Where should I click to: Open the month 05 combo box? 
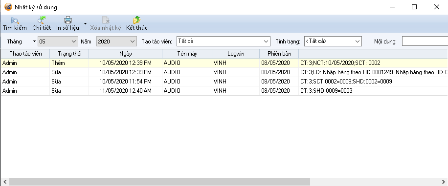tap(58, 41)
